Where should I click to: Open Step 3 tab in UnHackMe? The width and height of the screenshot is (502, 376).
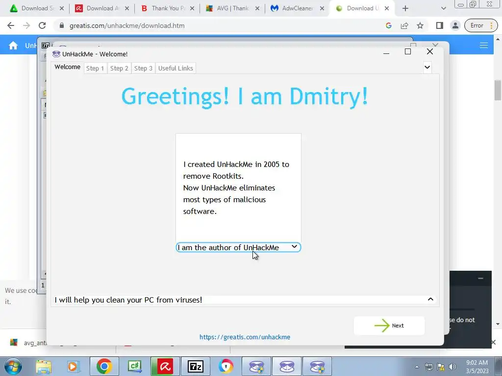point(143,68)
